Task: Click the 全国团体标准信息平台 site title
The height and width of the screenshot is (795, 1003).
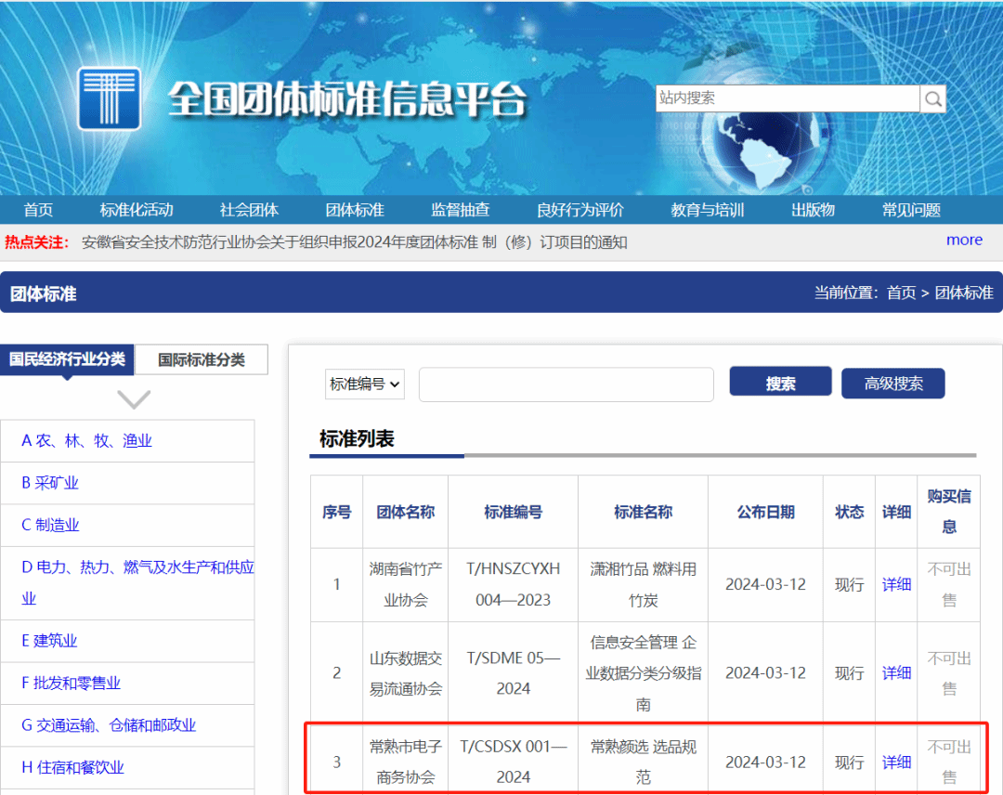Action: pos(346,99)
